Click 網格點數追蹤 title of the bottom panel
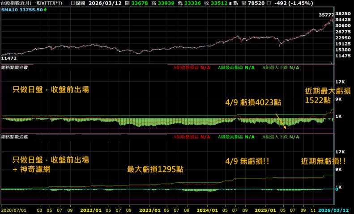This screenshot has height=214, width=358. (x=14, y=137)
